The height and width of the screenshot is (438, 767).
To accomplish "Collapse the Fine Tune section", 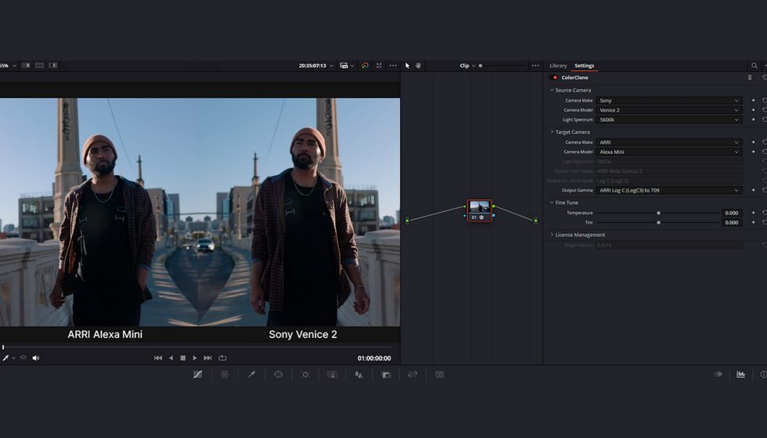I will [552, 203].
